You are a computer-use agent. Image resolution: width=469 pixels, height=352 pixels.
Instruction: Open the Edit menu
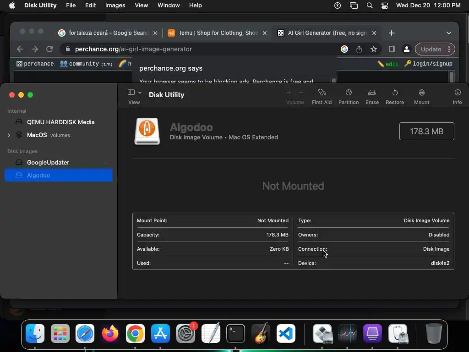[90, 5]
